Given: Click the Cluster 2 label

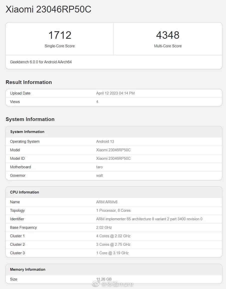Looking at the screenshot, I should [x=17, y=244].
